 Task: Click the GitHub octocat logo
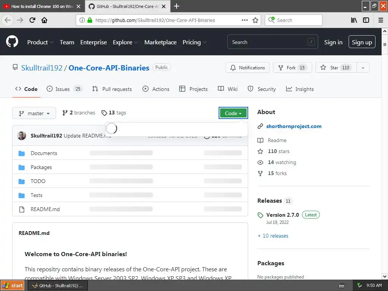12,41
